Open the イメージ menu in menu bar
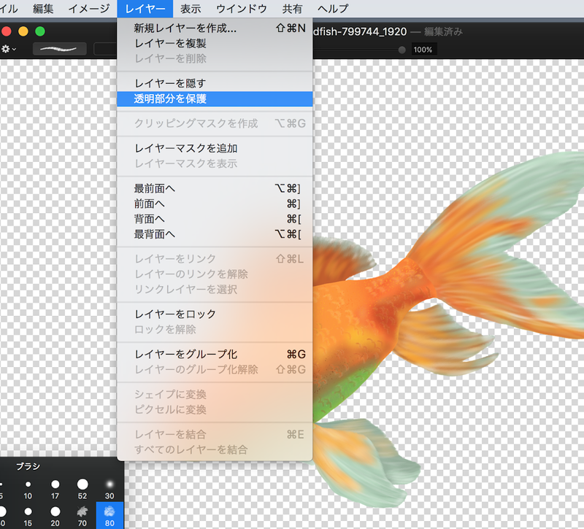Screen dimensions: 584x529 point(88,9)
